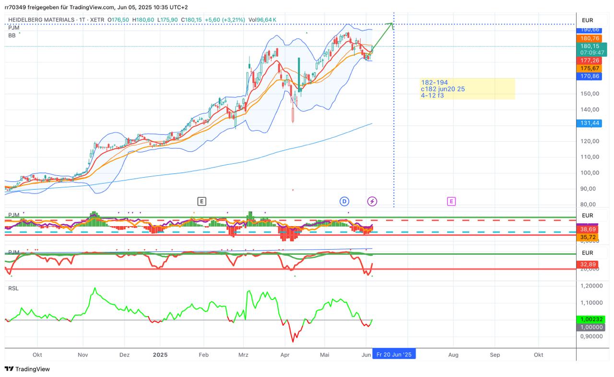Screen dimensions: 614x377
Task: Click the pink upcoming earnings E marker
Action: (451, 201)
